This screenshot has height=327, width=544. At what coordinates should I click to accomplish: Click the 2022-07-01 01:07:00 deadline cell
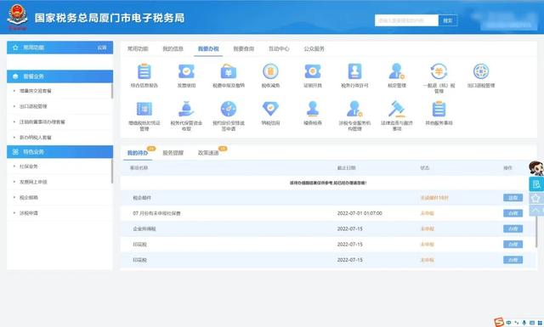point(360,213)
